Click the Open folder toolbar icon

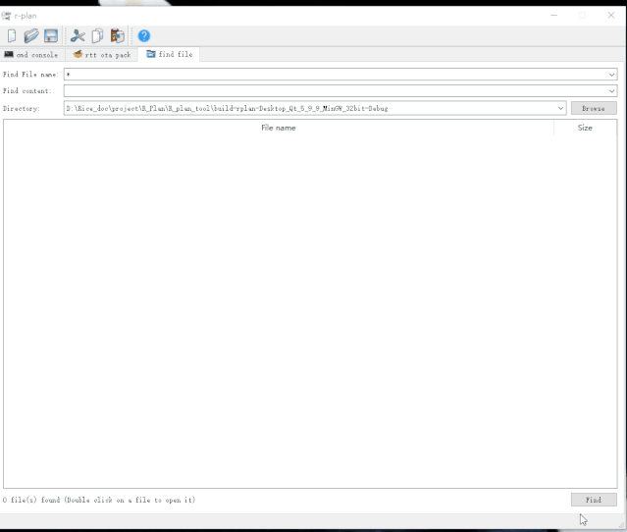click(31, 36)
